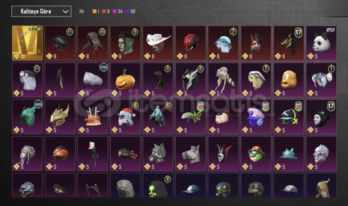The height and width of the screenshot is (206, 348).
Task: Pick the red motorcycle helmet
Action: (191, 43)
